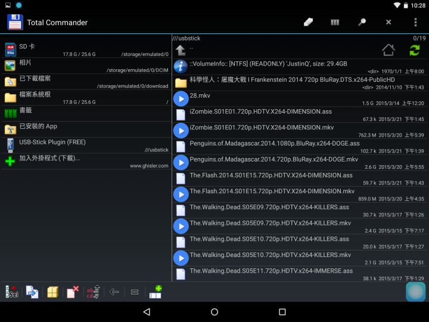This screenshot has height=322, width=429.
Task: Open the 書籤 bookmarks entry
Action: [x=86, y=113]
